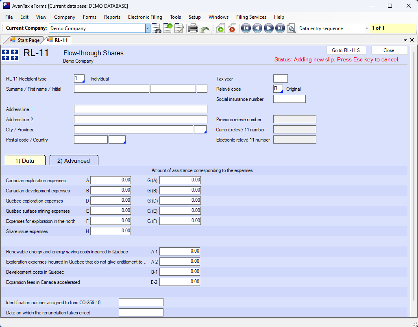Image resolution: width=418 pixels, height=327 pixels.
Task: Click the Social insurance number field
Action: [x=289, y=99]
